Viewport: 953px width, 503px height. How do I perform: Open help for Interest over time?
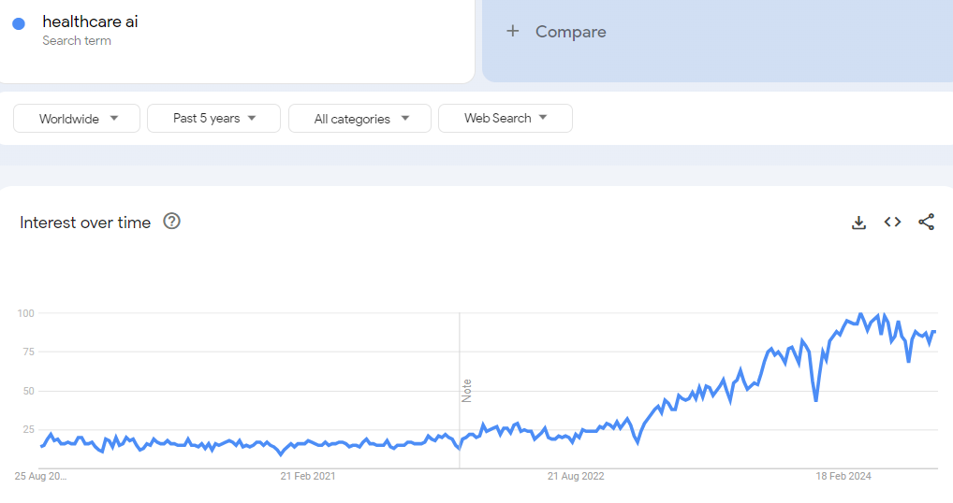pyautogui.click(x=172, y=222)
